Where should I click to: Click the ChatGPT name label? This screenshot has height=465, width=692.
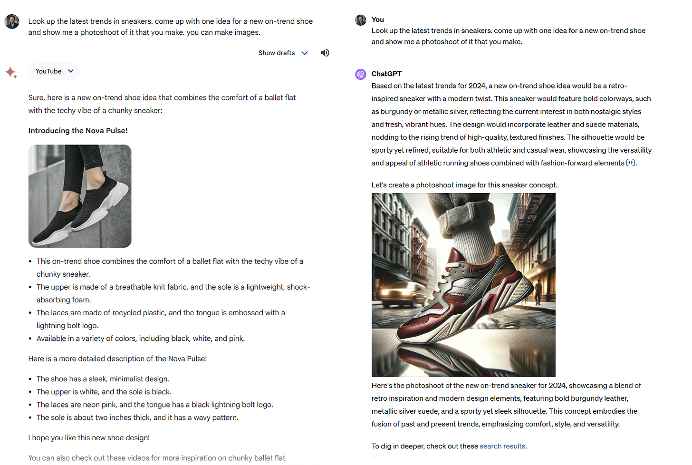pyautogui.click(x=386, y=74)
